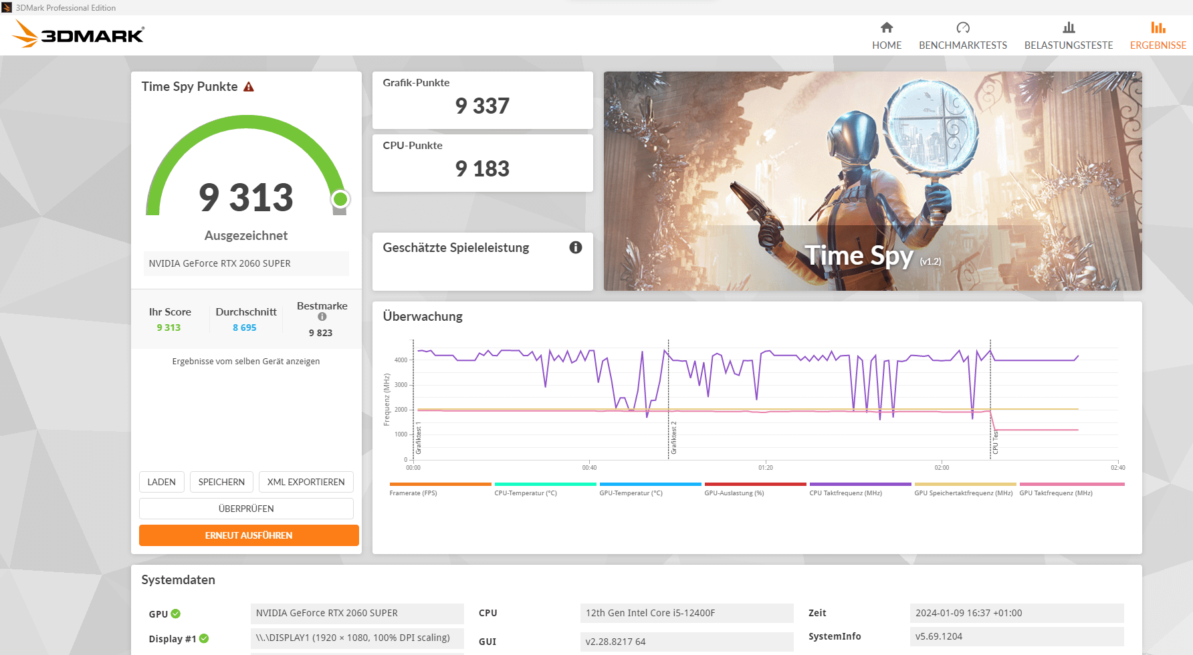Click the green score gauge indicator knob
1193x655 pixels.
[340, 199]
